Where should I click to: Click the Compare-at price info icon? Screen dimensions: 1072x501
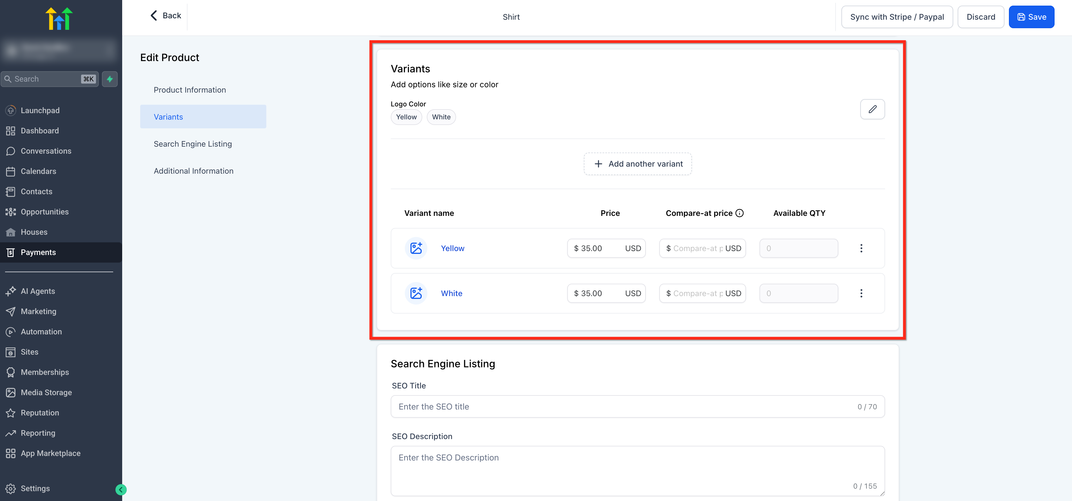tap(739, 213)
